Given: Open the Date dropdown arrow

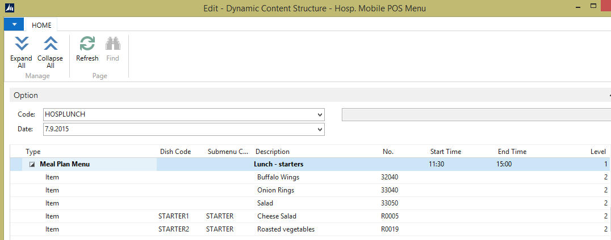Looking at the screenshot, I should (320, 130).
